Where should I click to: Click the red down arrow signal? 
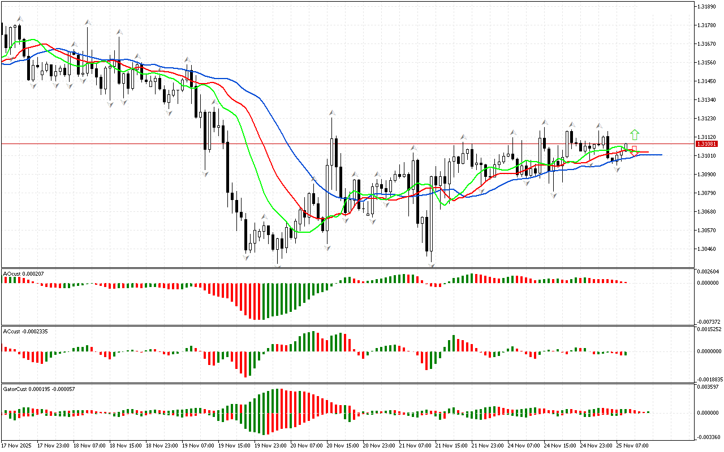pyautogui.click(x=635, y=150)
